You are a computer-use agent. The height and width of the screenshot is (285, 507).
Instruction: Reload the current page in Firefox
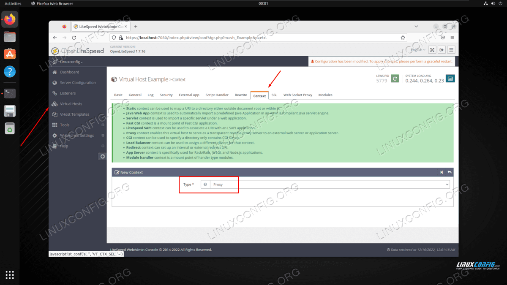tap(74, 38)
